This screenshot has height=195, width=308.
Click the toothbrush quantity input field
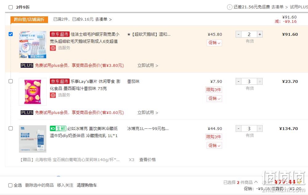[249, 35]
